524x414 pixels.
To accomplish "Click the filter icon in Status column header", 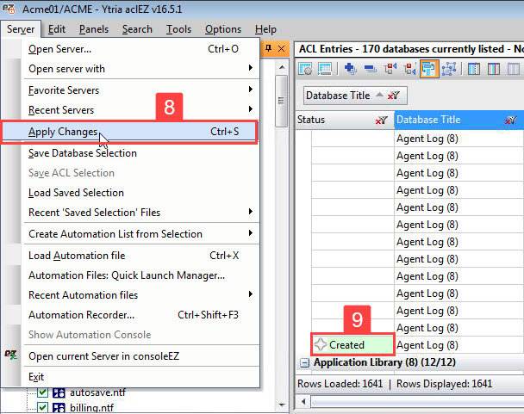I will click(x=381, y=120).
